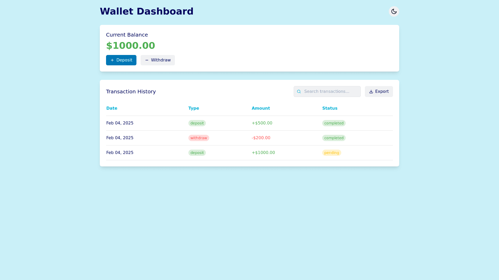Select the -$200.00 amount cell
This screenshot has height=280, width=499.
(261, 138)
